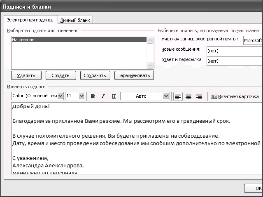Rename the signature using Переименовать

pos(135,75)
